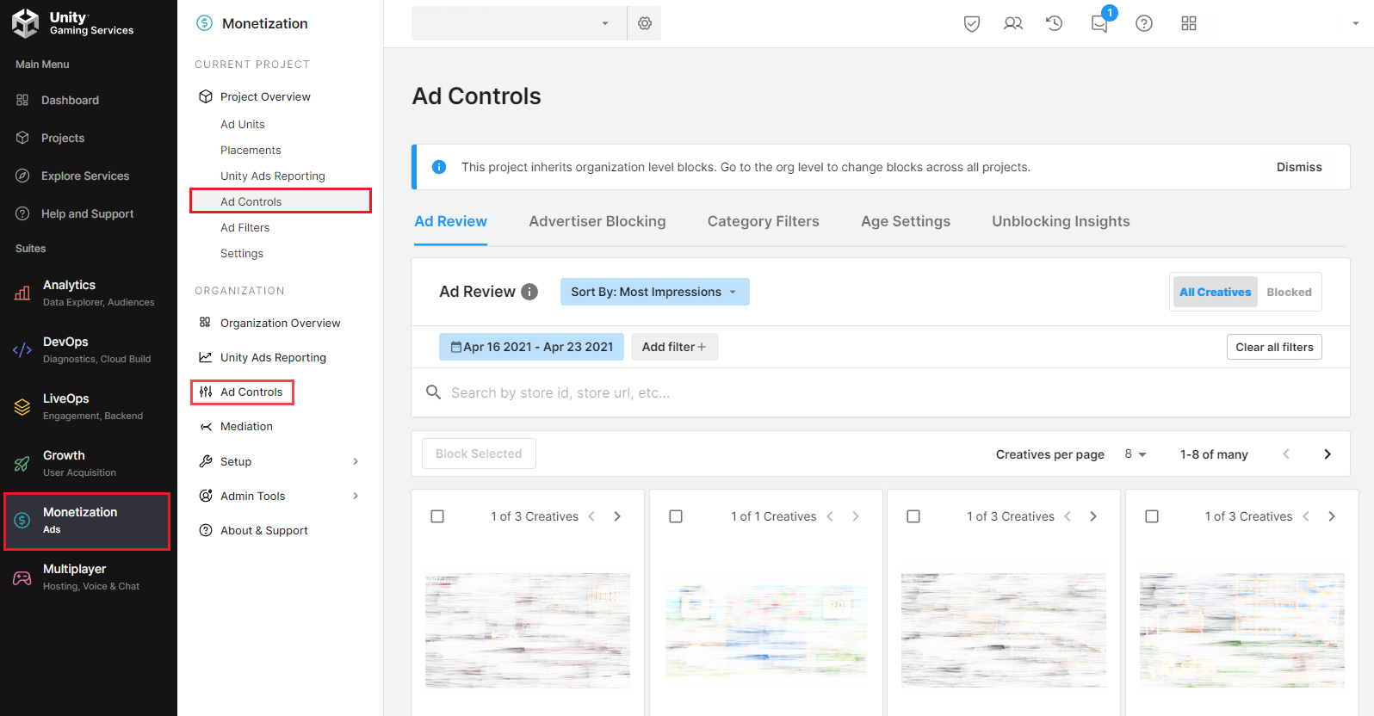The height and width of the screenshot is (716, 1374).
Task: Click the Ad Review info icon
Action: [529, 292]
